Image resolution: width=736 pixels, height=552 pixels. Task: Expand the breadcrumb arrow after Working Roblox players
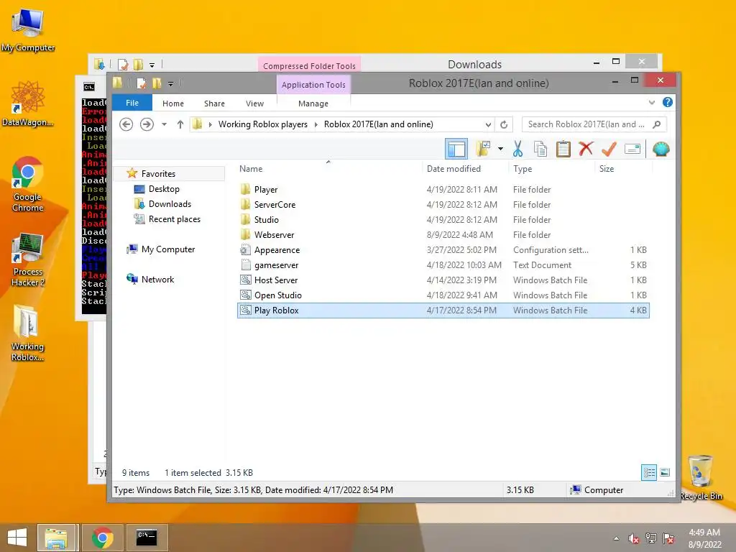point(316,124)
